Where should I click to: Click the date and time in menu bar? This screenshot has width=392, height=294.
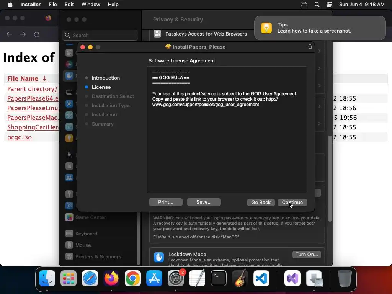pos(362,5)
